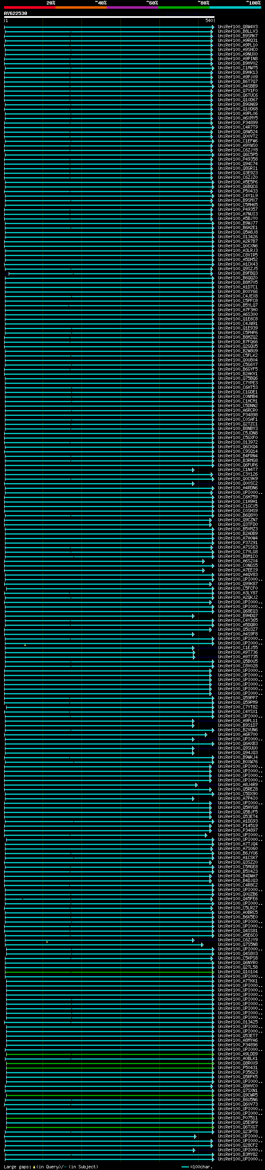The image size is (265, 1170).
Task: Select hit label UniRef100_B3MY82
Action: 238,1154
